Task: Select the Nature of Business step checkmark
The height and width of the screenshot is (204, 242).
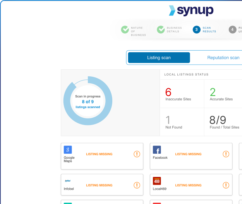Action: coord(125,29)
